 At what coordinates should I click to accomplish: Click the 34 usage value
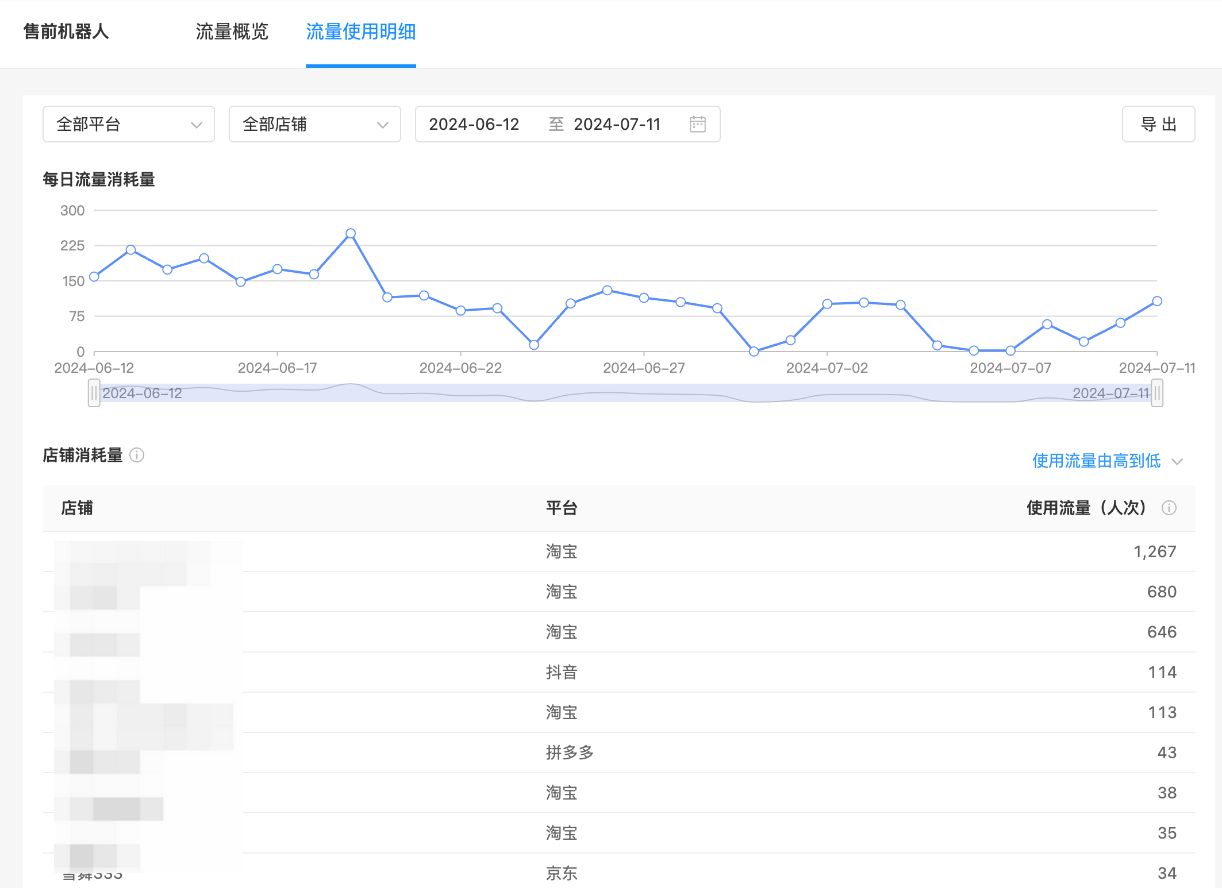1167,873
